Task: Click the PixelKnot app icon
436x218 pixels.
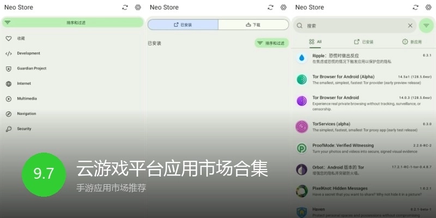Action: (x=301, y=191)
